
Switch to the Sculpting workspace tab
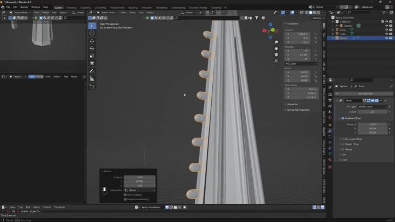(x=86, y=8)
